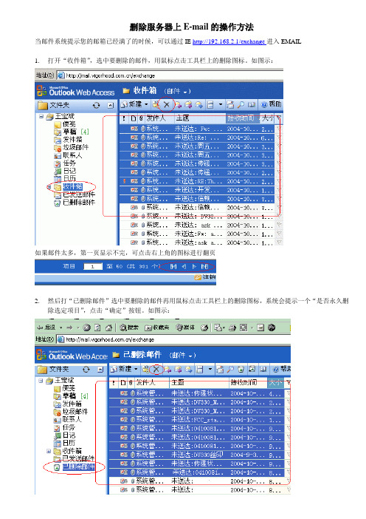366x519 pixels.
Task: Click the address bar in the 已删除邮件 screenshot
Action: (173, 339)
